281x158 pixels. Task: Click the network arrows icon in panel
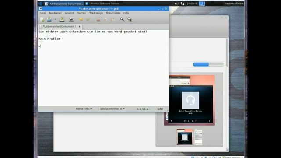[x=182, y=4]
